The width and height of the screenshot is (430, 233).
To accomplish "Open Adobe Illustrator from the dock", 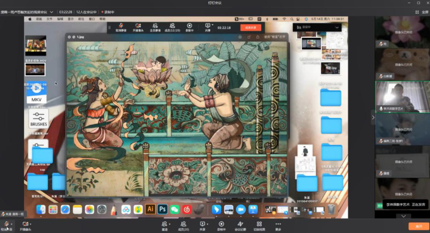I will click(x=150, y=209).
